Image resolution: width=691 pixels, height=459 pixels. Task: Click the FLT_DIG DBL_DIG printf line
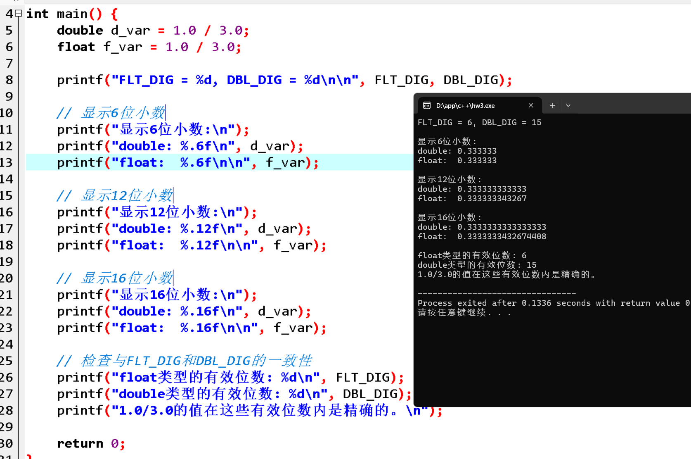(285, 80)
